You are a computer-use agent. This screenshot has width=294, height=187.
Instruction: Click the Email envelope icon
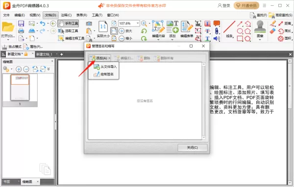click(x=32, y=23)
